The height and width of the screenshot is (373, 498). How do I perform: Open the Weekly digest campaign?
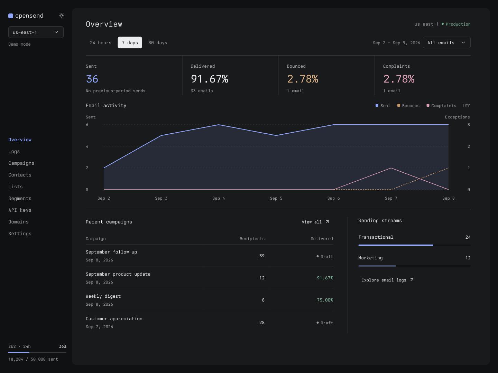[x=209, y=300]
